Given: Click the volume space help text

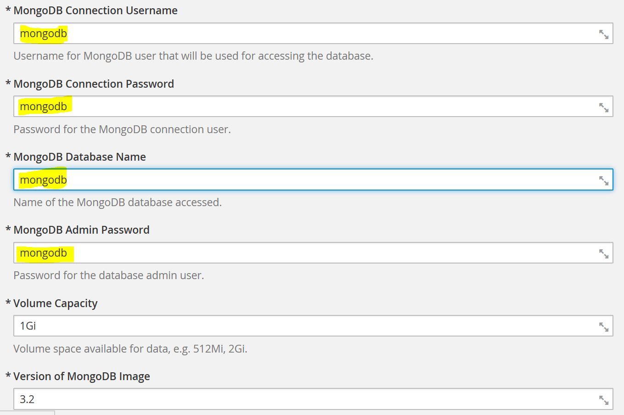Looking at the screenshot, I should 130,349.
